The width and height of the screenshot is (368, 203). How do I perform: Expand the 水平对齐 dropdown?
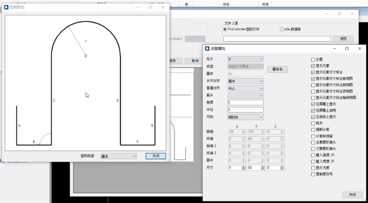point(245,81)
